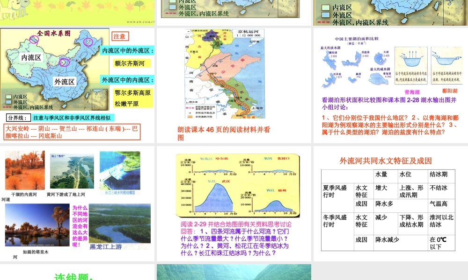This screenshot has height=280, width=468.
Task: Open the 连线题 slide thumbnail
Action: tap(77, 272)
